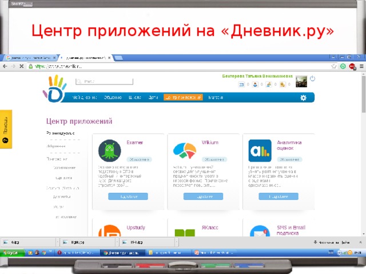Switch to the fourth taskbar window button
The width and height of the screenshot is (366, 274).
point(215,253)
